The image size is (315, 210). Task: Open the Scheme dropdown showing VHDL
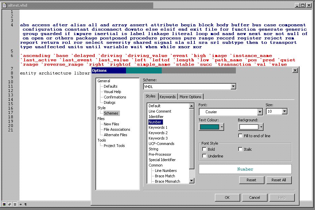point(233,86)
